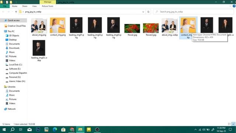This screenshot has height=133, width=236.
Task: Open taskbar Search magnifier
Action: pyautogui.click(x=13, y=130)
